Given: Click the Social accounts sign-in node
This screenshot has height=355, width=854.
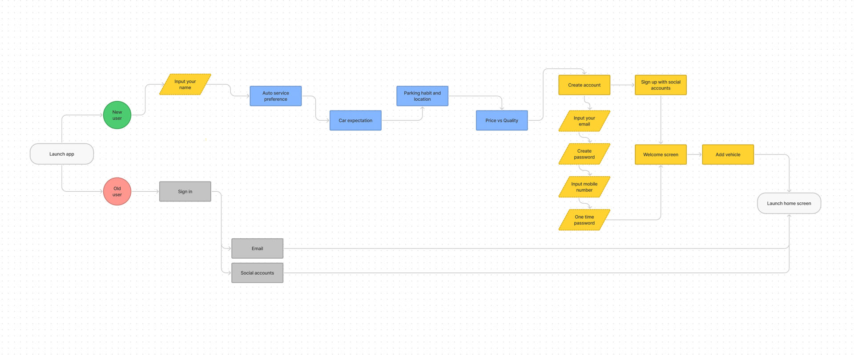Looking at the screenshot, I should tap(257, 273).
